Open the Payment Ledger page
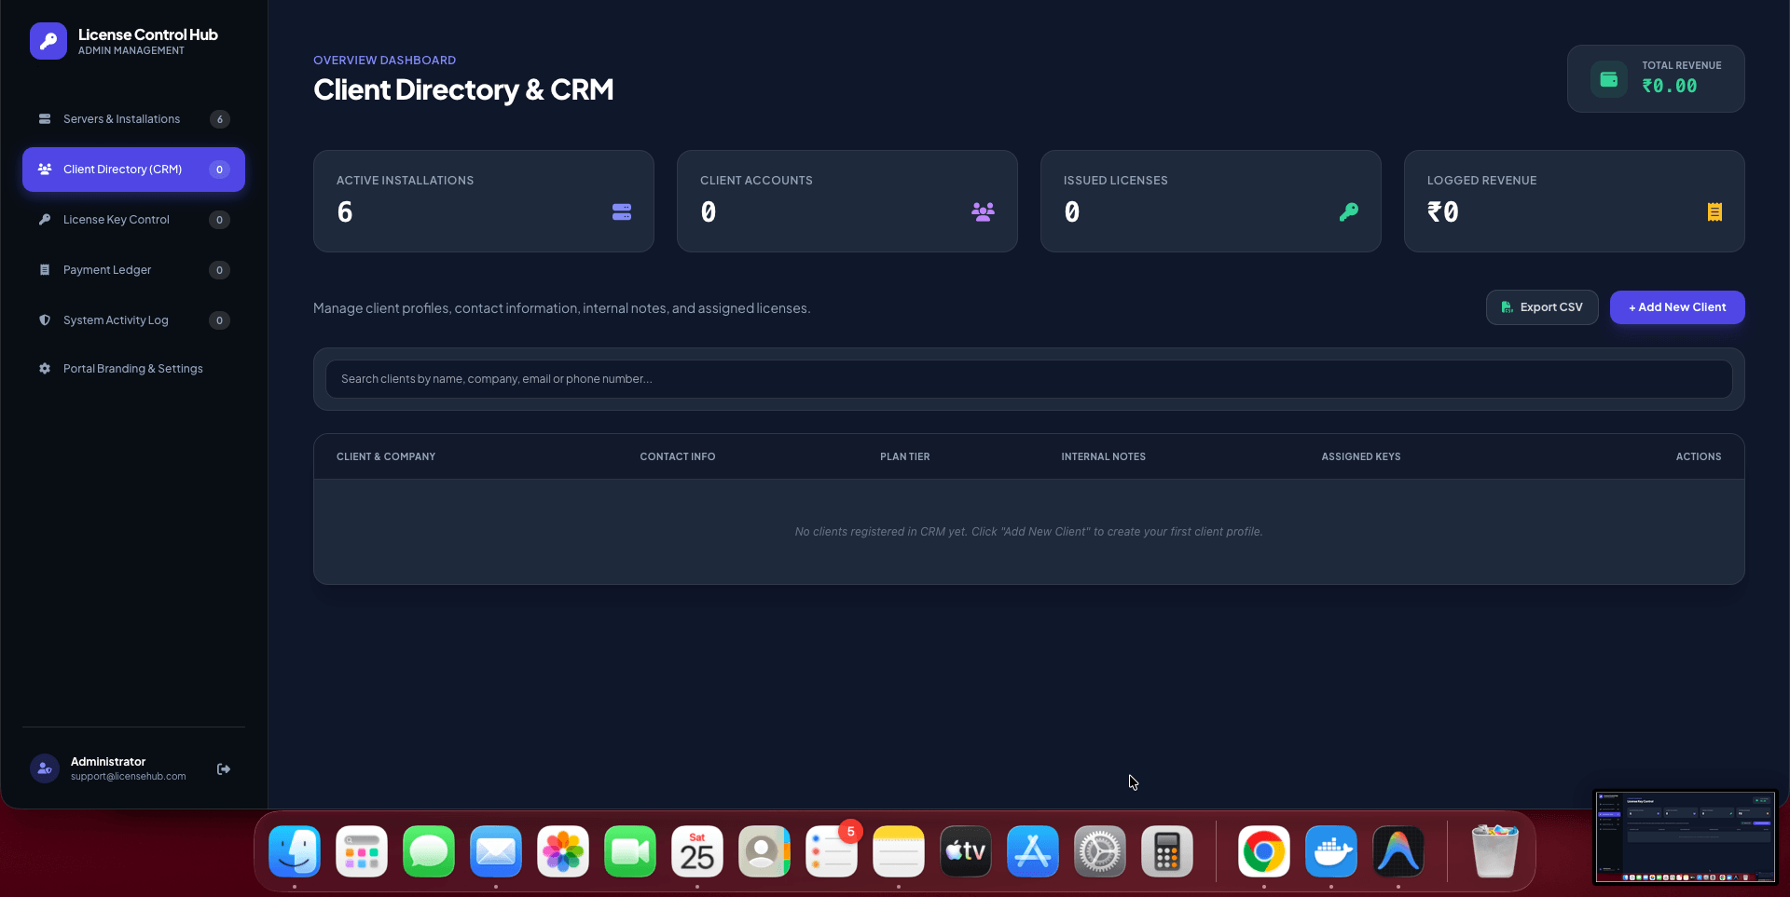The image size is (1790, 897). coord(133,270)
